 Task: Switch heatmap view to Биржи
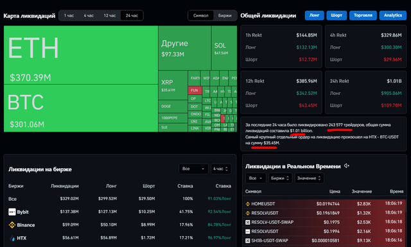pyautogui.click(x=225, y=15)
